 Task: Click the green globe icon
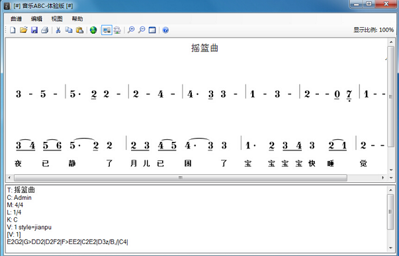pos(93,30)
